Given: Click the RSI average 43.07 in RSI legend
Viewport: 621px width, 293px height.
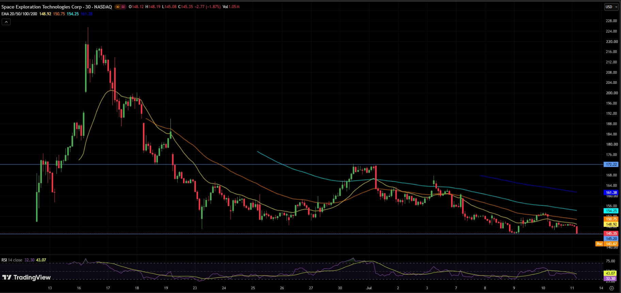Looking at the screenshot, I should [41, 260].
